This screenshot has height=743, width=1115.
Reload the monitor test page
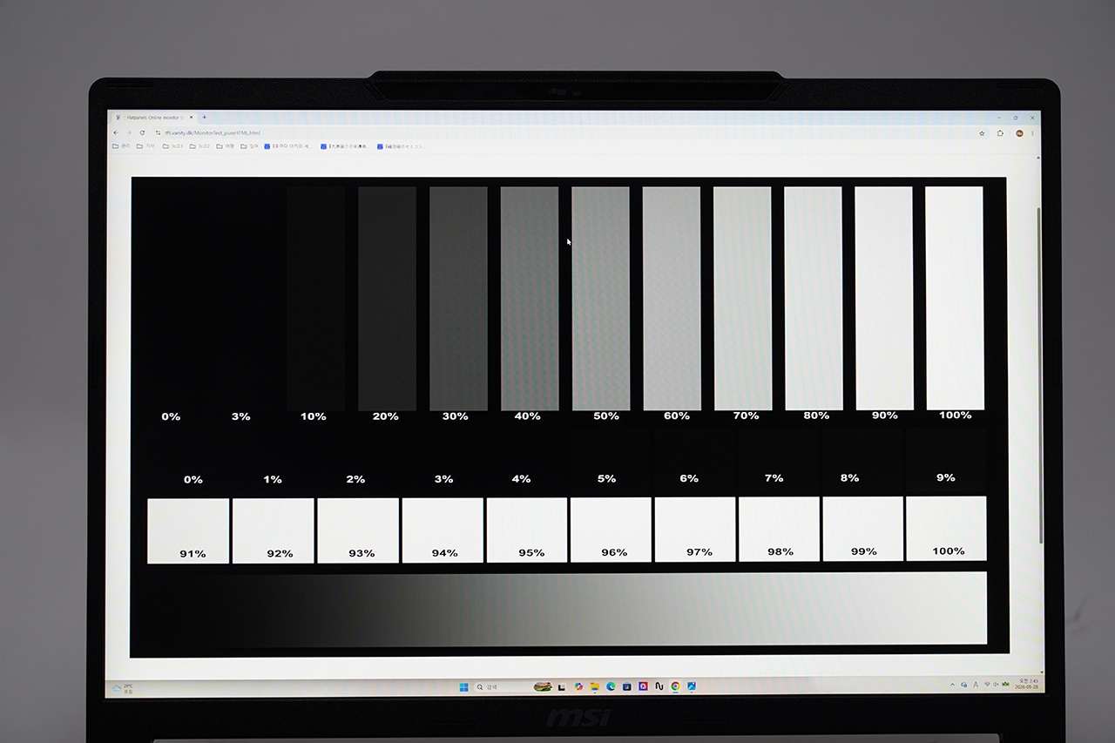(141, 133)
